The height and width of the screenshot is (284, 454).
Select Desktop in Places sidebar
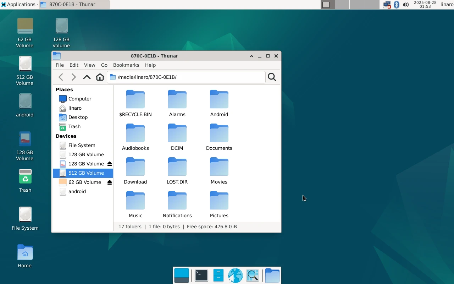pyautogui.click(x=83, y=117)
